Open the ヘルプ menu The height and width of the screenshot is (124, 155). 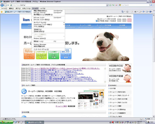coord(42,8)
